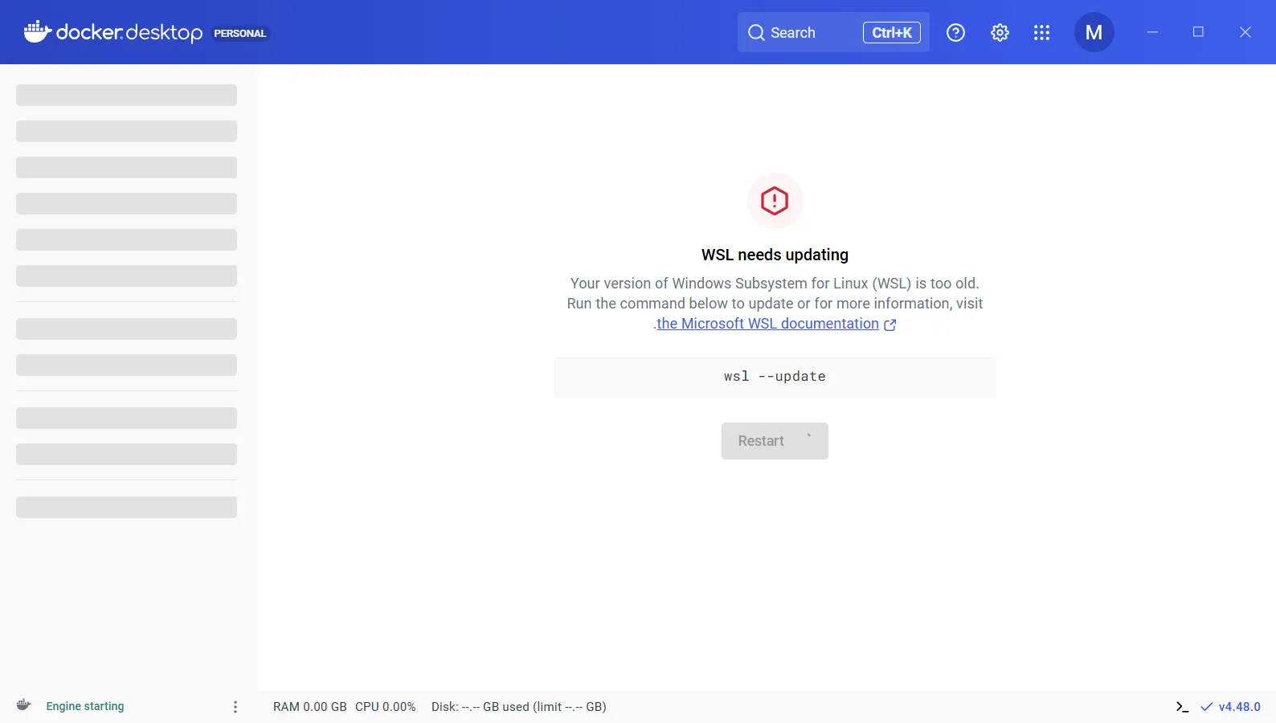
Task: Click the Ctrl+K shortcut badge
Action: pos(891,33)
